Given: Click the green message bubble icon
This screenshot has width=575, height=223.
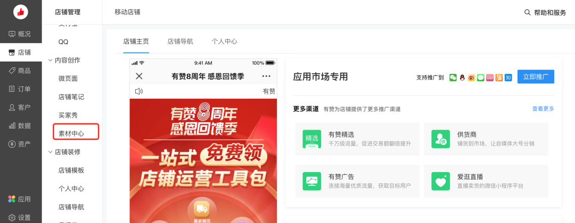Looking at the screenshot, I should click(481, 78).
